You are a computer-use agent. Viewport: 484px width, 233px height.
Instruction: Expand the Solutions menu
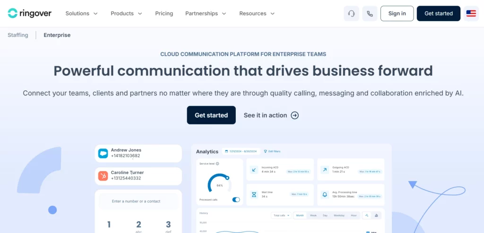click(81, 14)
